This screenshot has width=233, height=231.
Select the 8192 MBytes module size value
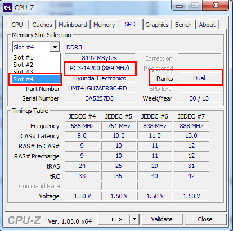[x=100, y=58]
